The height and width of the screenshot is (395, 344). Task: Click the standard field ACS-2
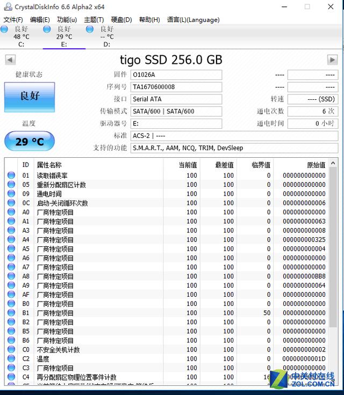(x=234, y=136)
